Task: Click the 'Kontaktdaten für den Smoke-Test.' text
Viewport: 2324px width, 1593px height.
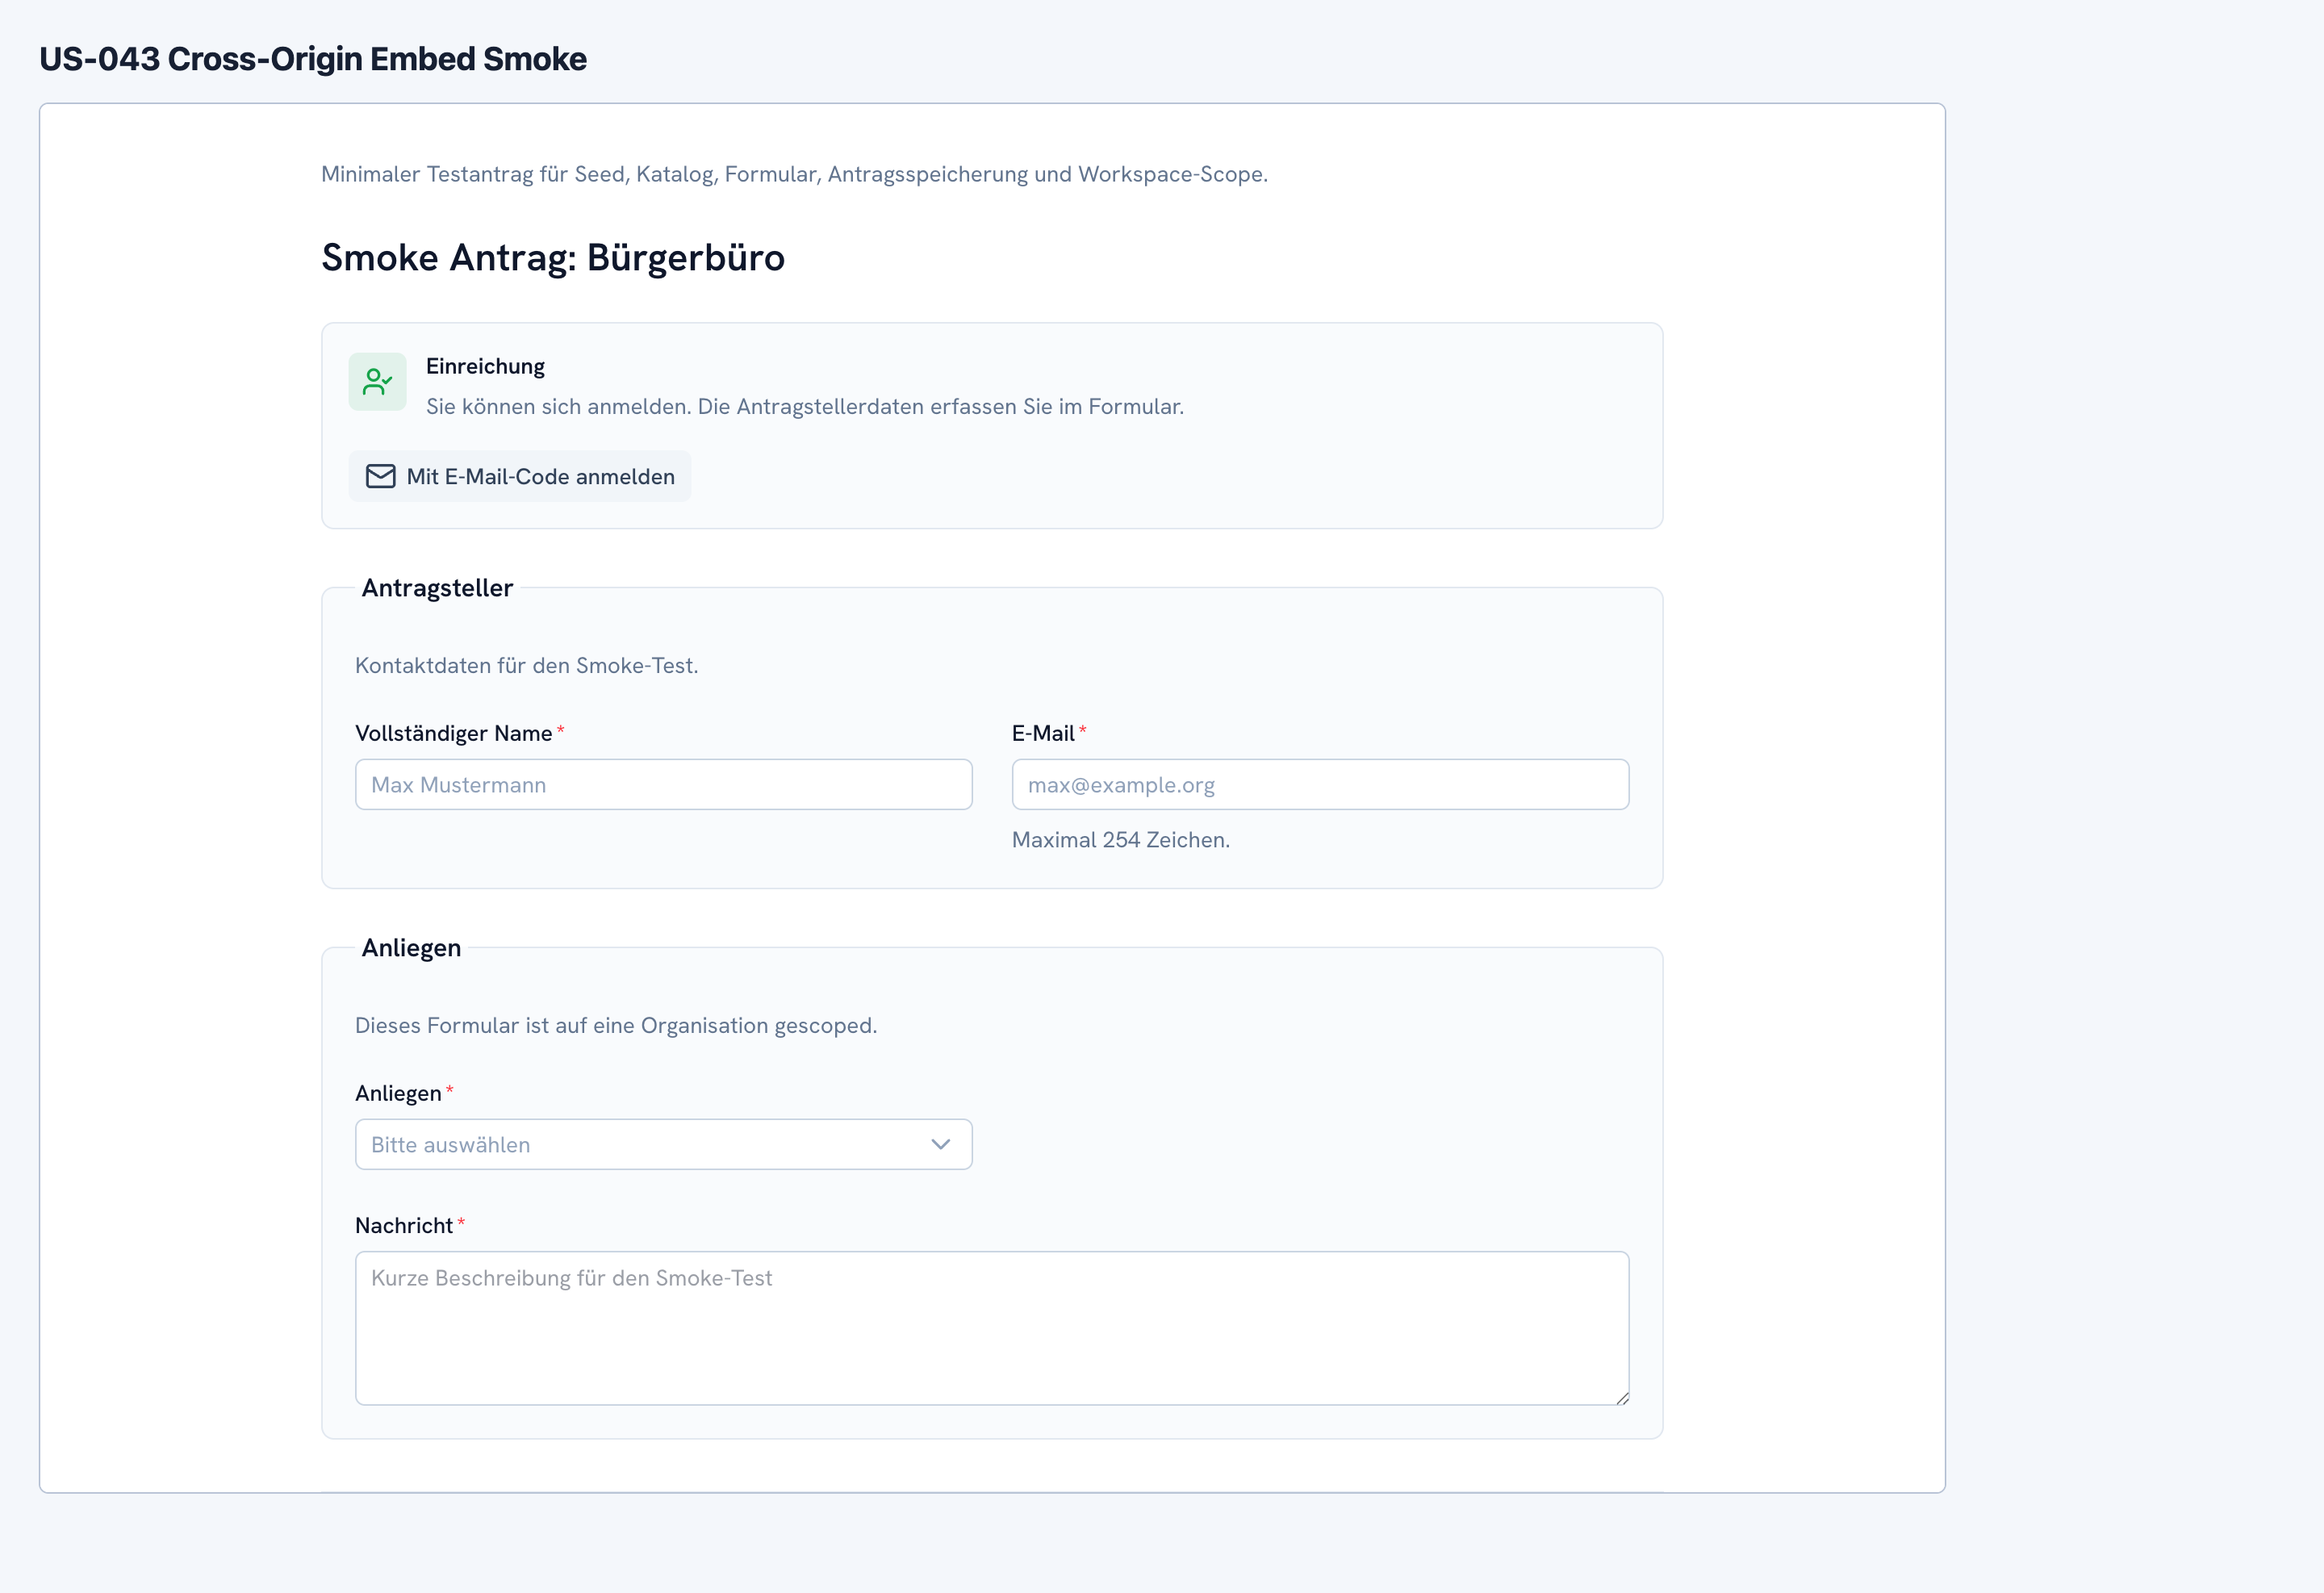Action: click(x=527, y=665)
